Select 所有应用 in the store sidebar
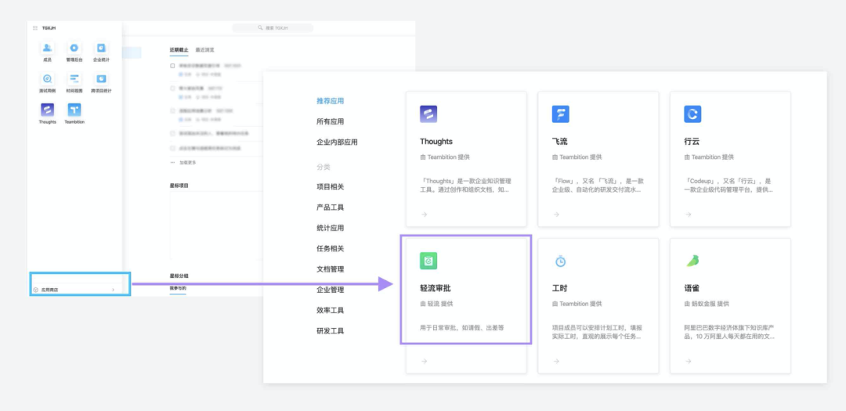The height and width of the screenshot is (411, 846). (x=331, y=121)
